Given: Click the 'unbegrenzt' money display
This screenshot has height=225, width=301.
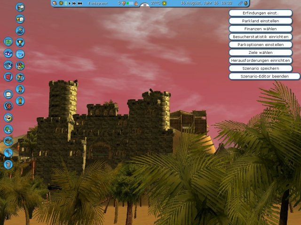Looking at the screenshot, I should pos(97,3).
